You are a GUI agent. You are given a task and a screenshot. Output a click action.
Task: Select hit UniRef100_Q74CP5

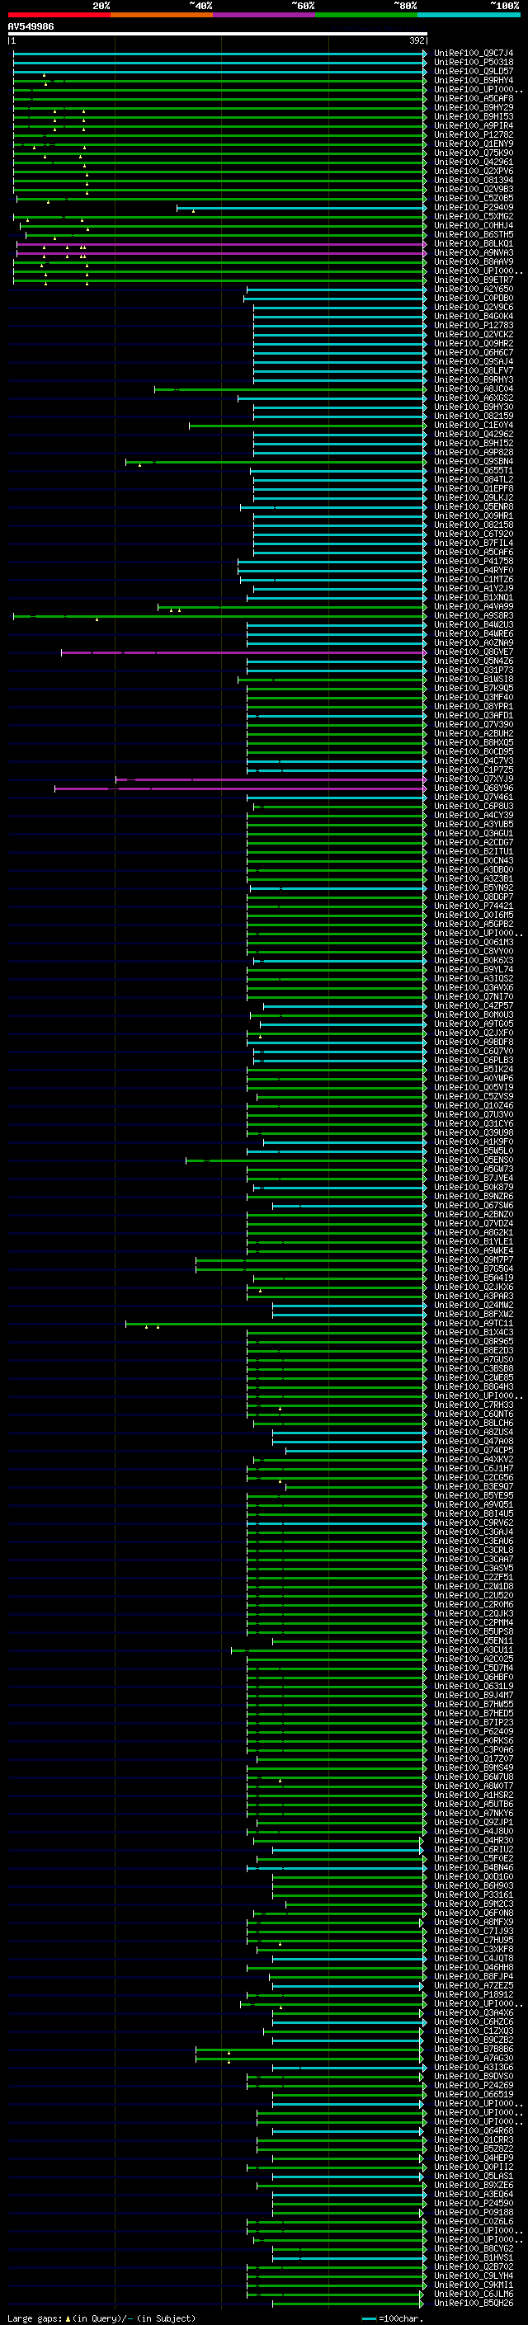[473, 1451]
